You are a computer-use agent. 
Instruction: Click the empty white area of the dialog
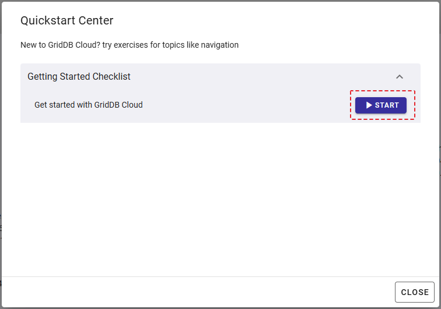[220, 198]
